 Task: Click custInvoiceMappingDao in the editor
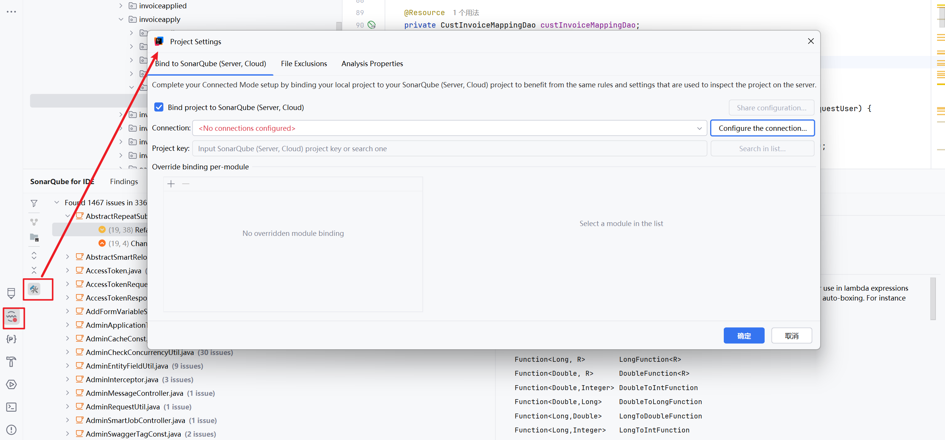588,25
